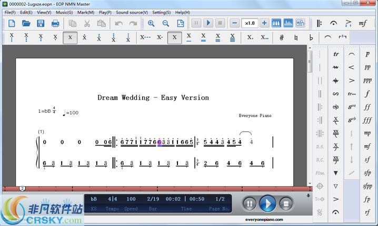
Task: Create a new score file
Action: click(x=12, y=23)
